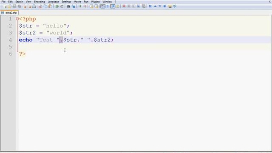The height and width of the screenshot is (153, 272).
Task: Click the Replace toolbar icon
Action: pyautogui.click(x=74, y=6)
